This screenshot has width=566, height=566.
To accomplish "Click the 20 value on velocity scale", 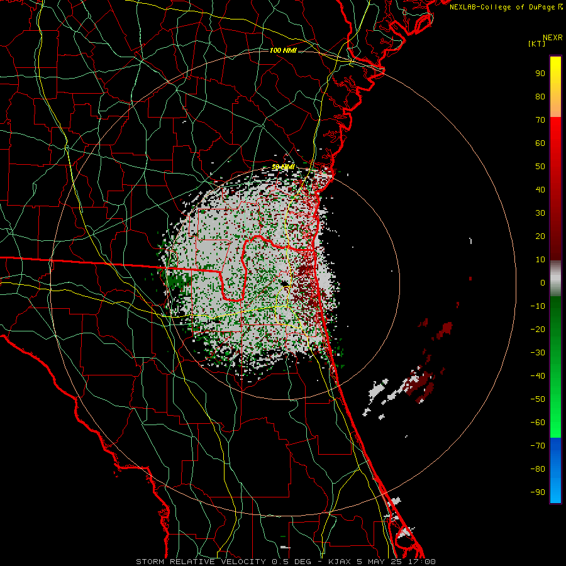I will [x=540, y=236].
